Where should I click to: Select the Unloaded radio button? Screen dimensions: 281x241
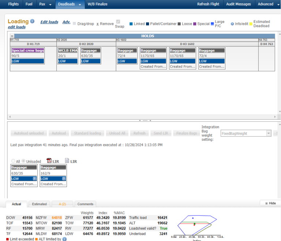(x=23, y=161)
